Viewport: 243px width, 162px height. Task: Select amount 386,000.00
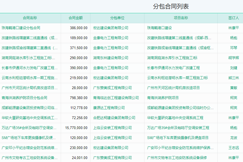[79, 28]
